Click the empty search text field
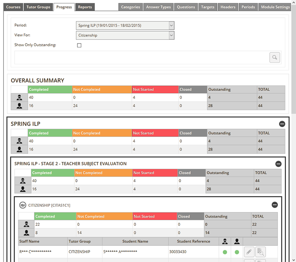This screenshot has height=262, width=296. pyautogui.click(x=141, y=57)
